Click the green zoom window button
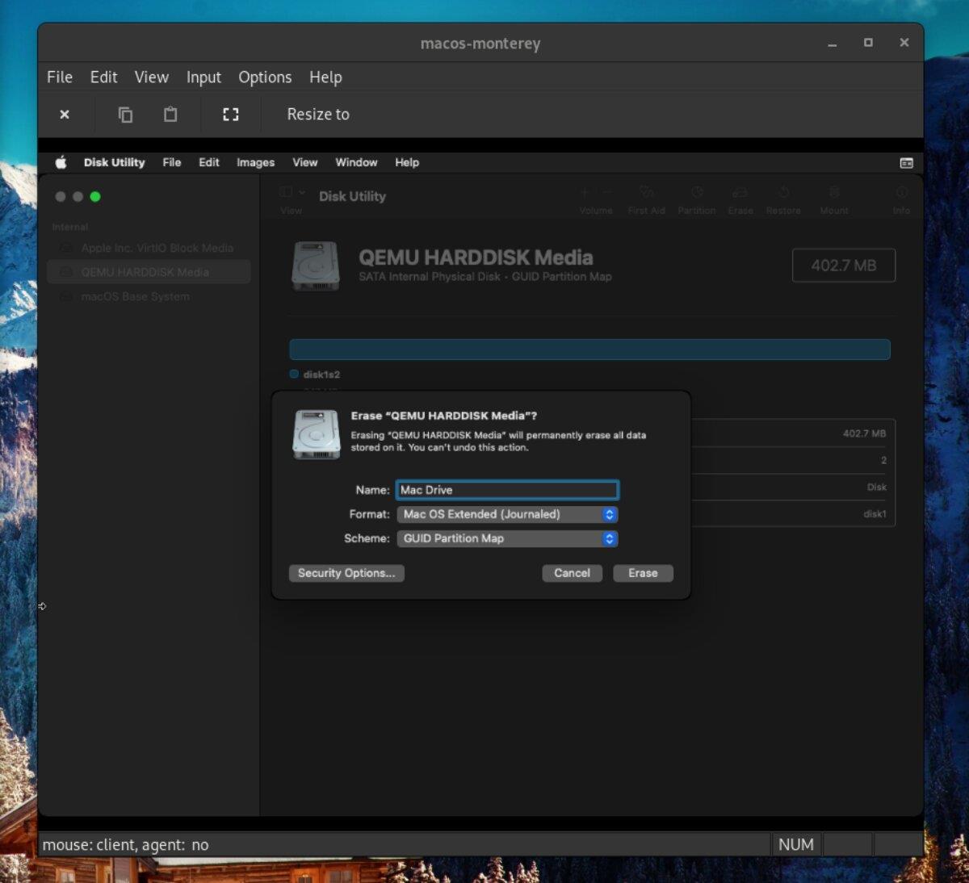This screenshot has height=883, width=969. click(95, 197)
